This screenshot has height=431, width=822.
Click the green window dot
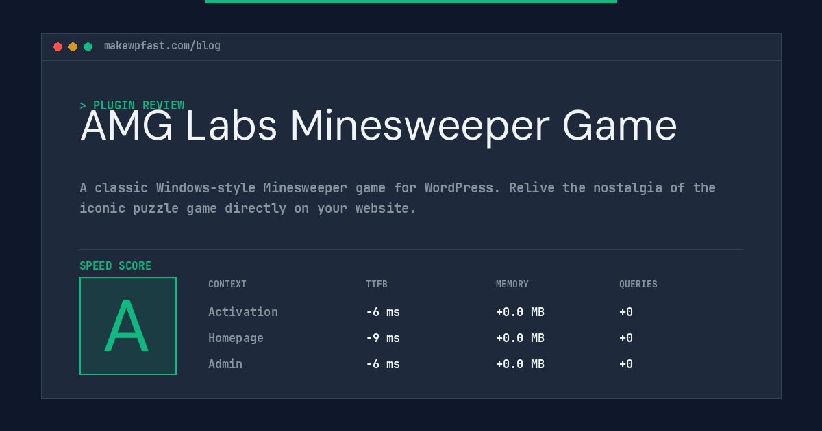click(88, 47)
